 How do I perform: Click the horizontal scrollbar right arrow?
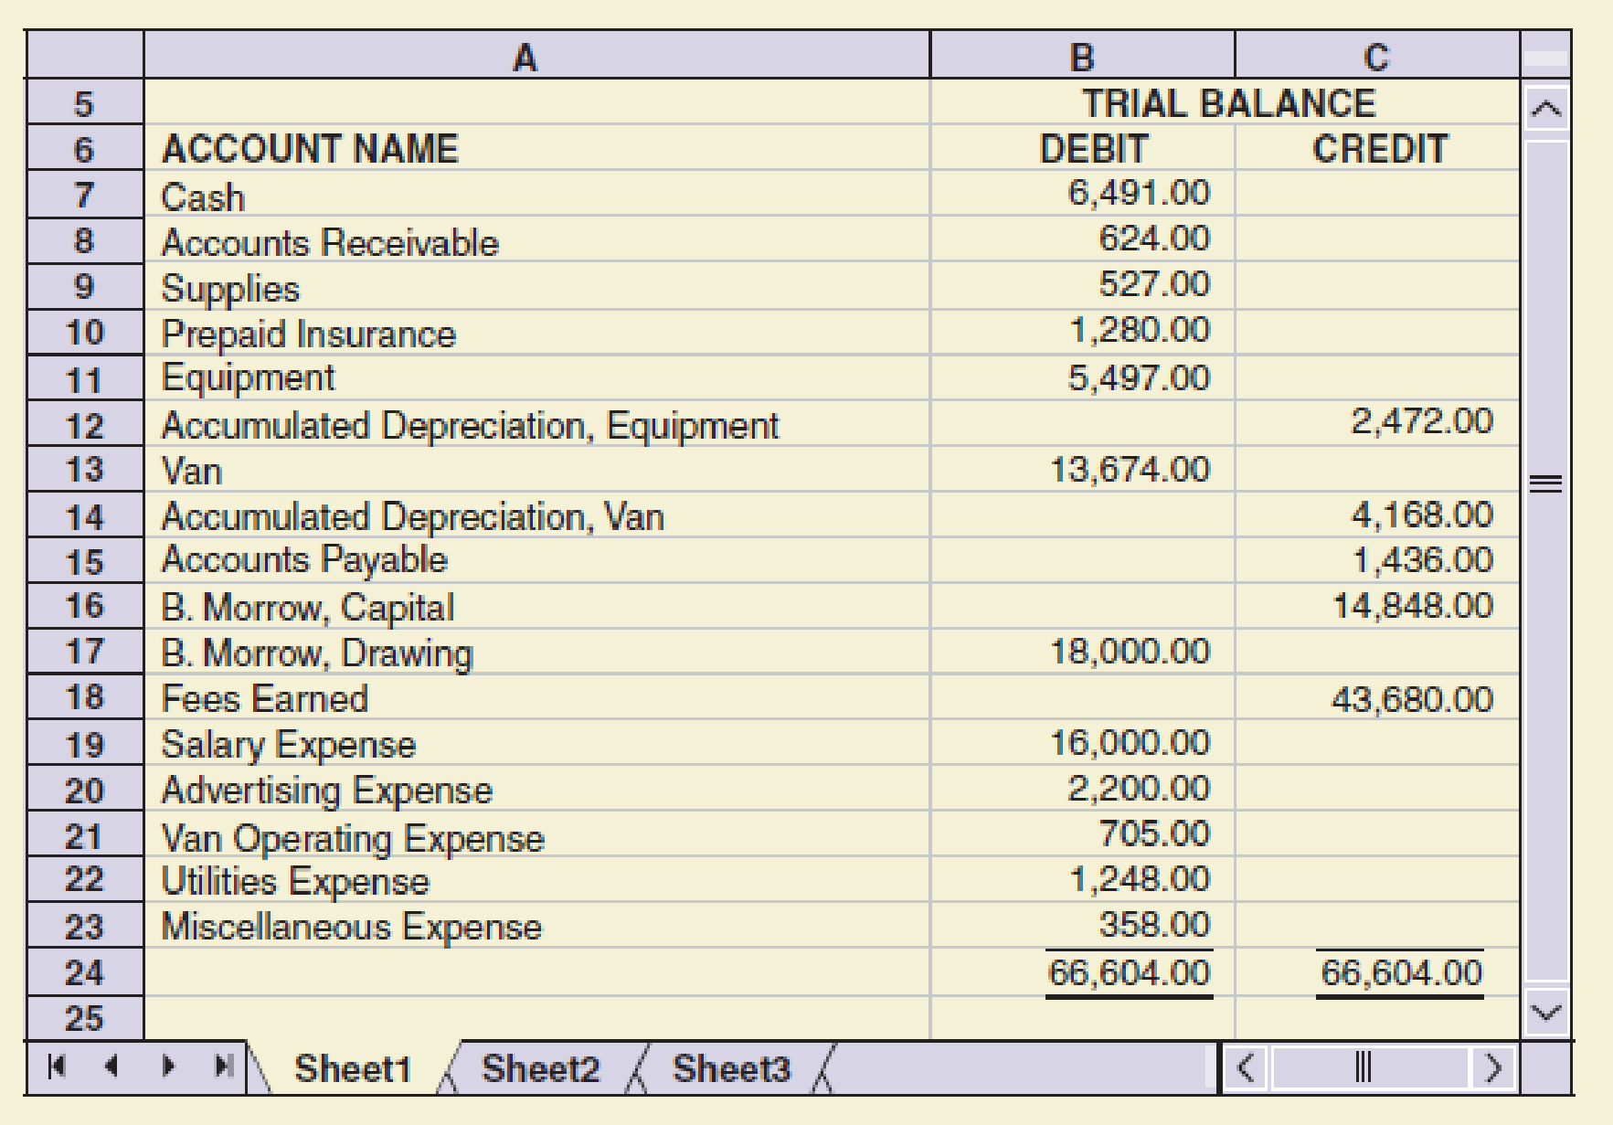pyautogui.click(x=1493, y=1067)
